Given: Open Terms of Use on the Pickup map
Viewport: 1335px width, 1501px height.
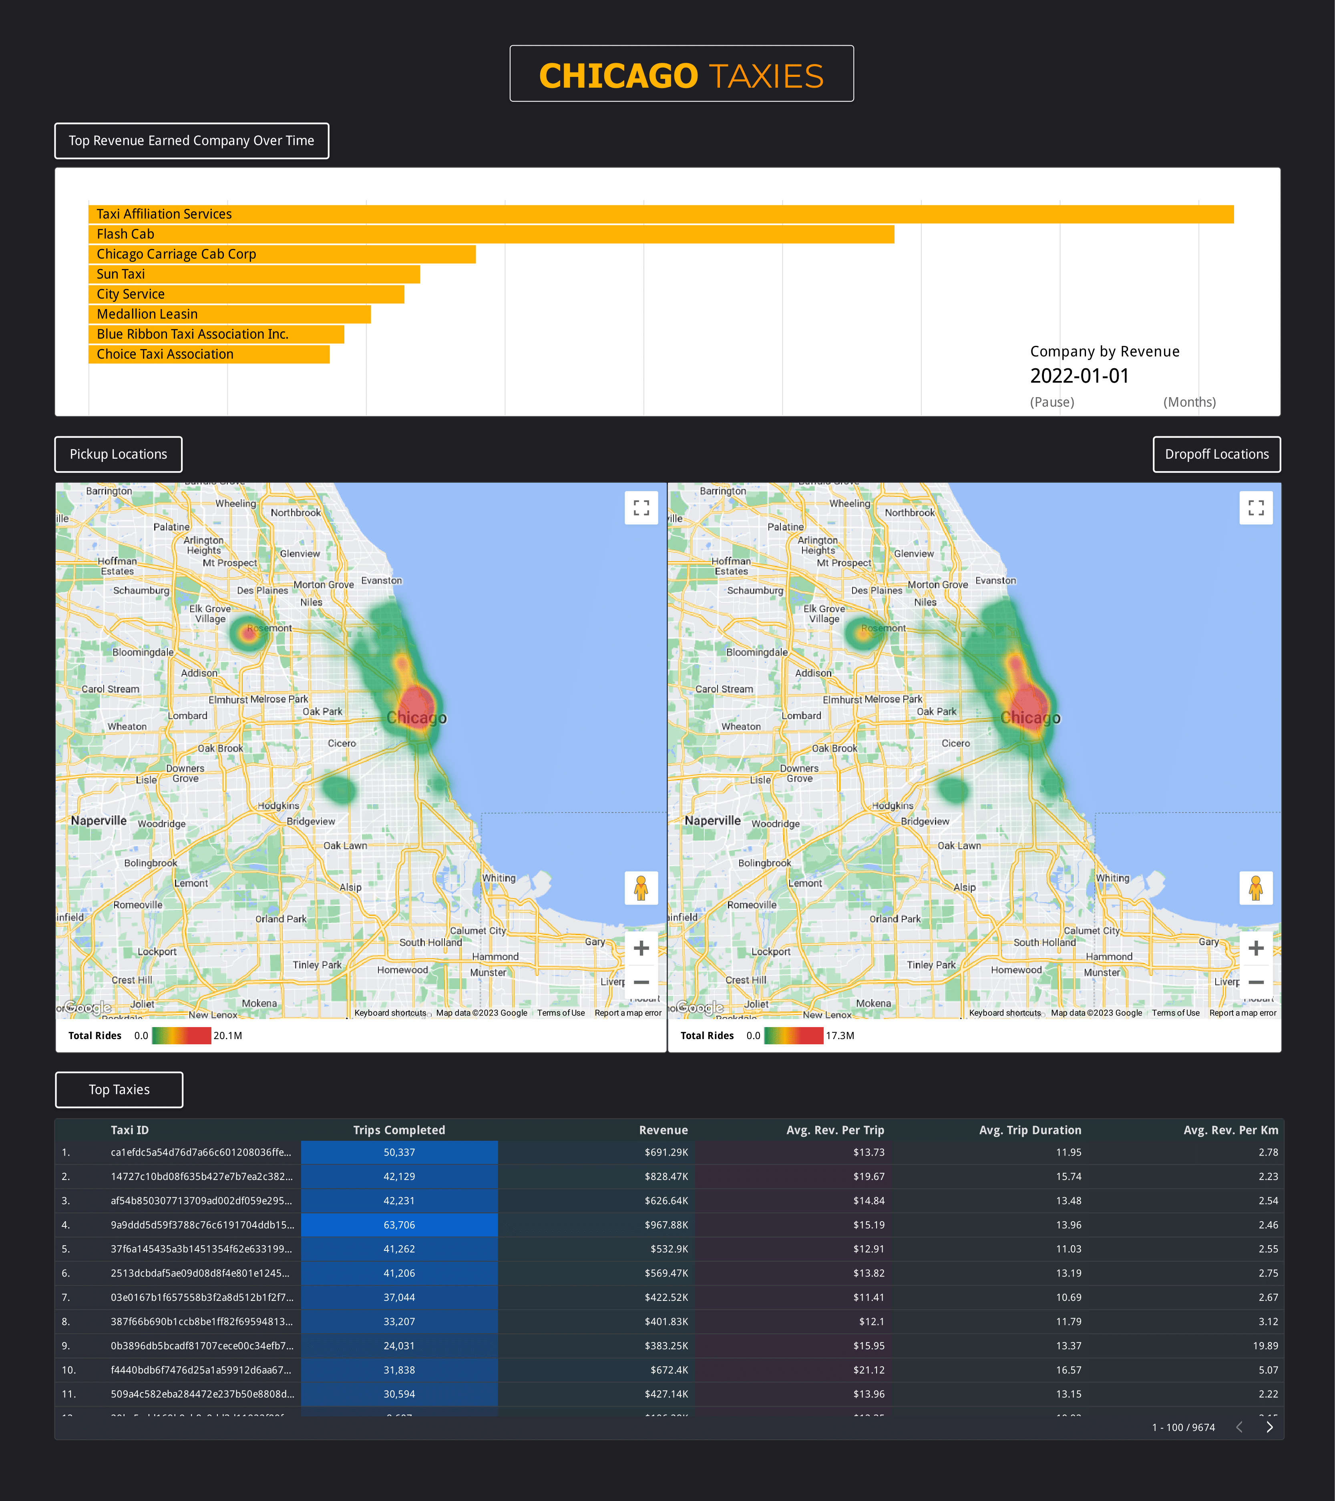Looking at the screenshot, I should [x=561, y=1013].
